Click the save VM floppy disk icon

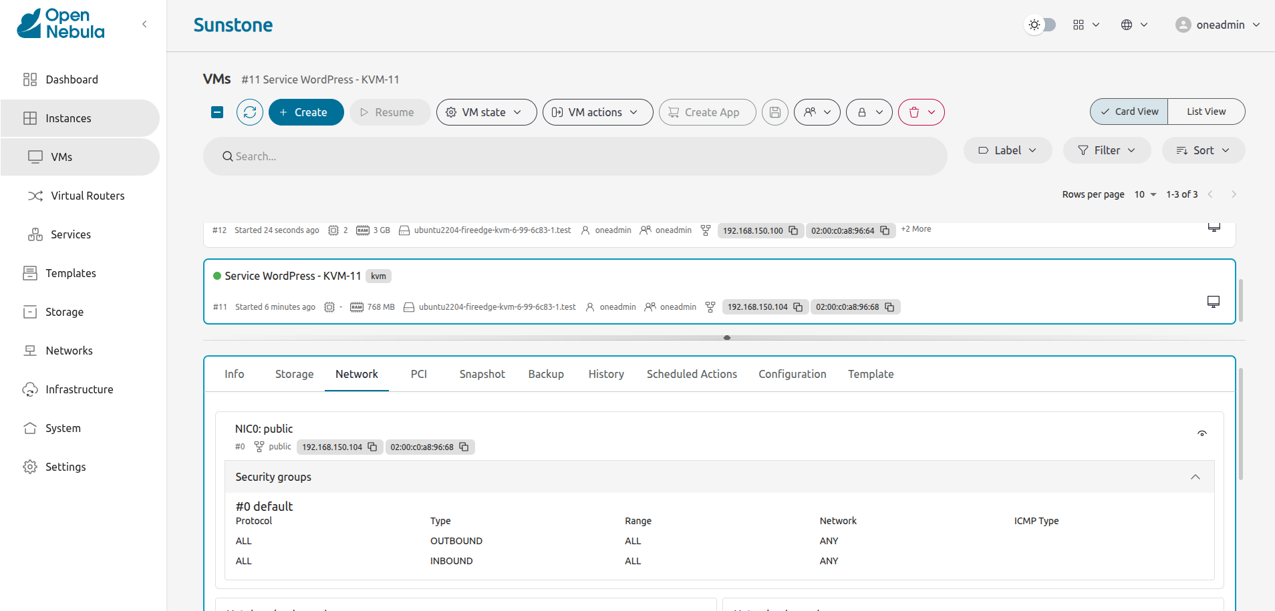coord(775,112)
